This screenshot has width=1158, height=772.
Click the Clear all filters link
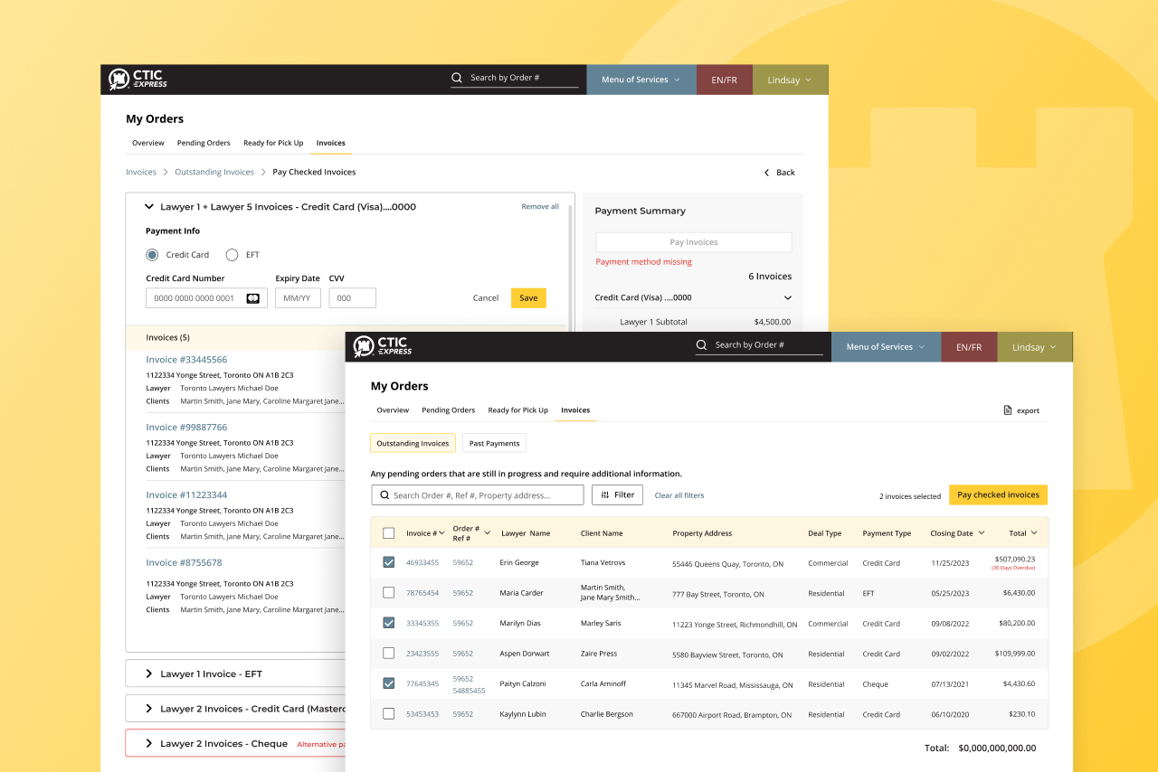point(679,495)
